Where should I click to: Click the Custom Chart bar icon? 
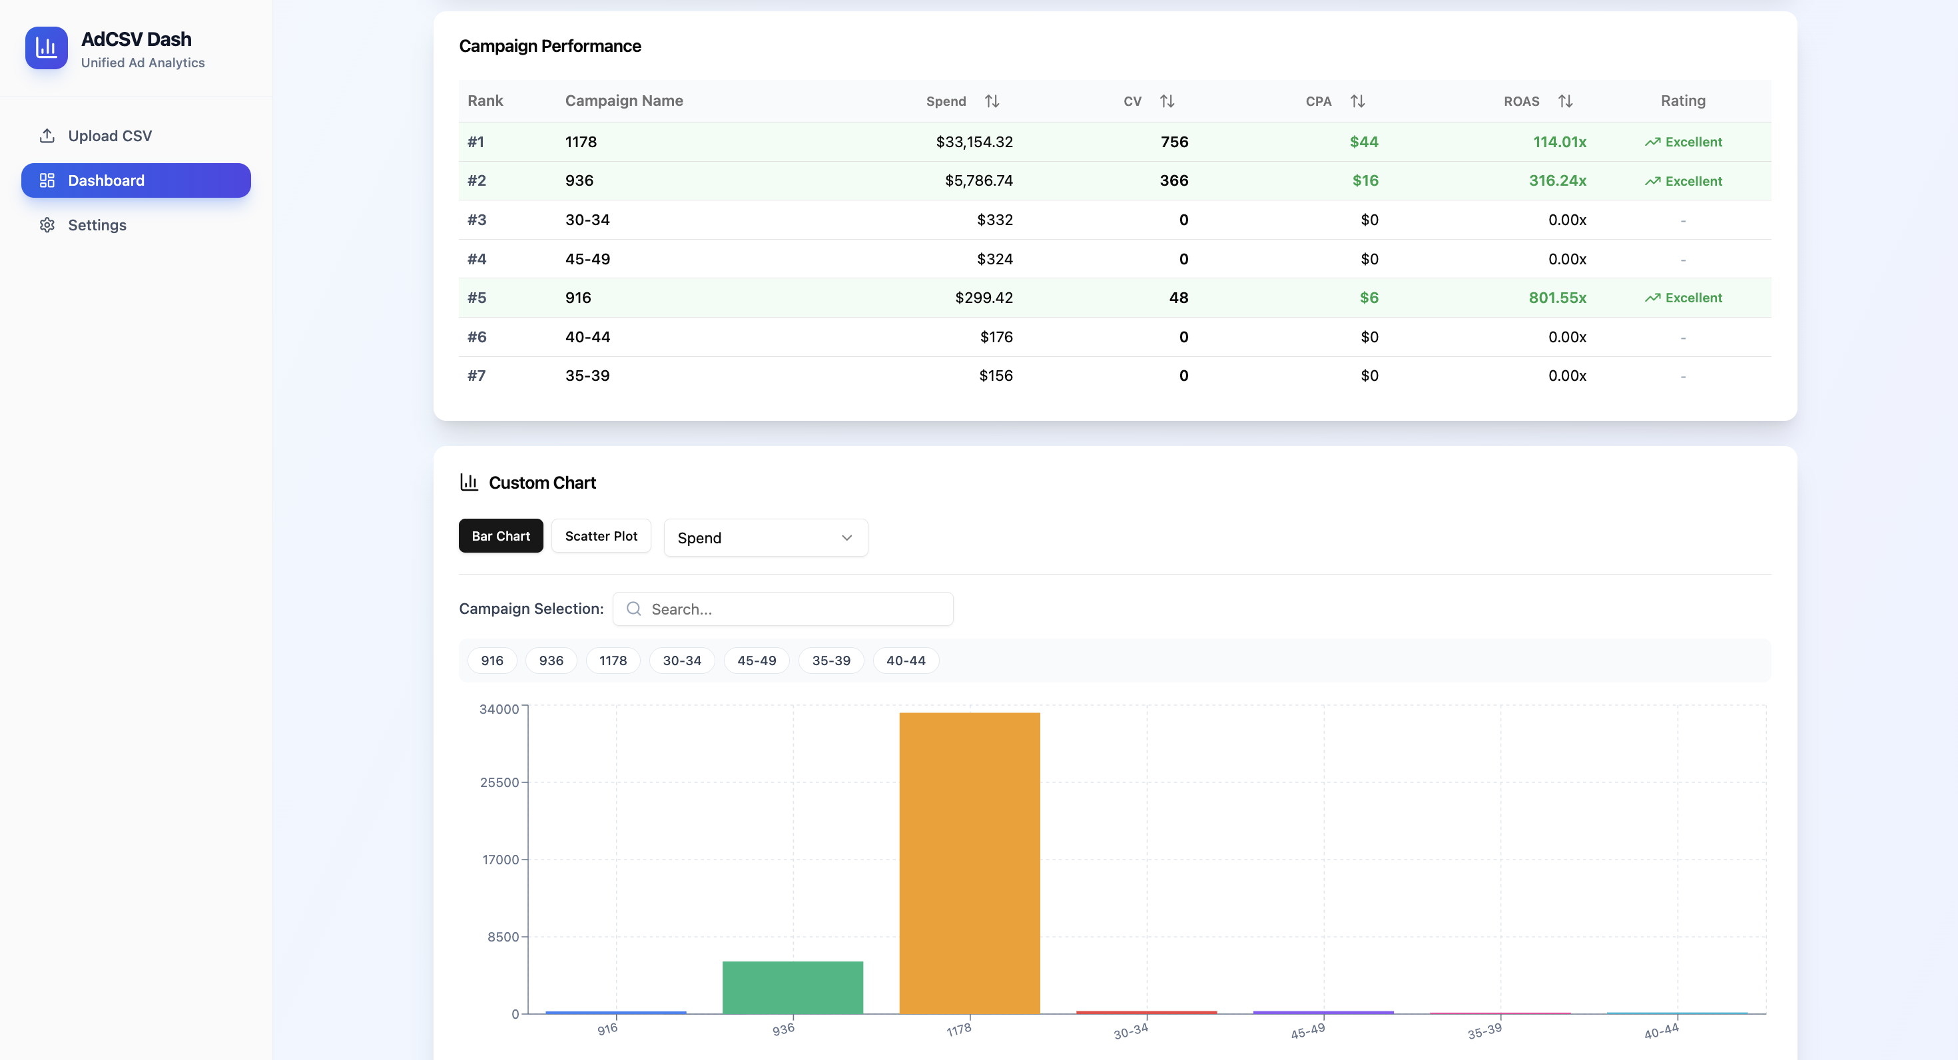469,482
